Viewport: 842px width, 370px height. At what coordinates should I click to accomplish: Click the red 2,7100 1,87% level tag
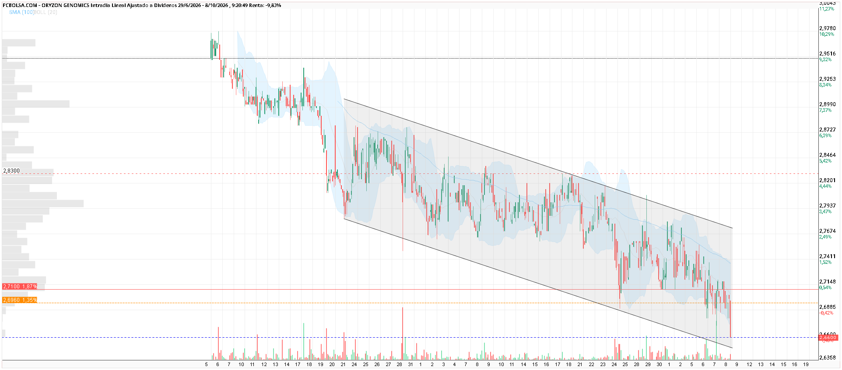pyautogui.click(x=20, y=287)
